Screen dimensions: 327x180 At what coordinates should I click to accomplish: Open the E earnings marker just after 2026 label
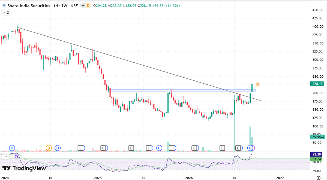pyautogui.click(x=194, y=148)
